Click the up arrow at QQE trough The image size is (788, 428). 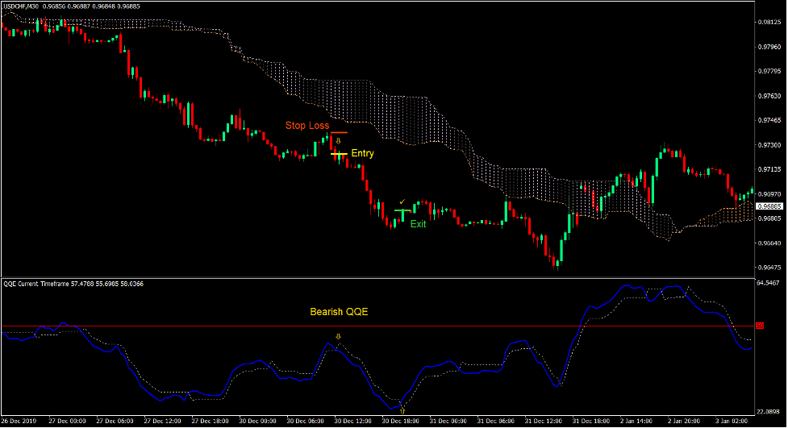tap(402, 411)
